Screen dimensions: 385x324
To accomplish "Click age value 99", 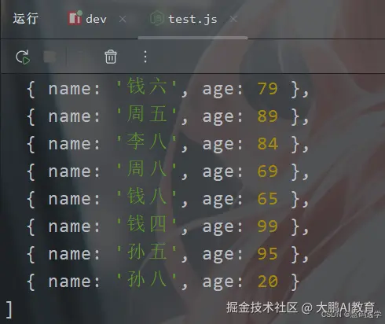I will 267,226.
